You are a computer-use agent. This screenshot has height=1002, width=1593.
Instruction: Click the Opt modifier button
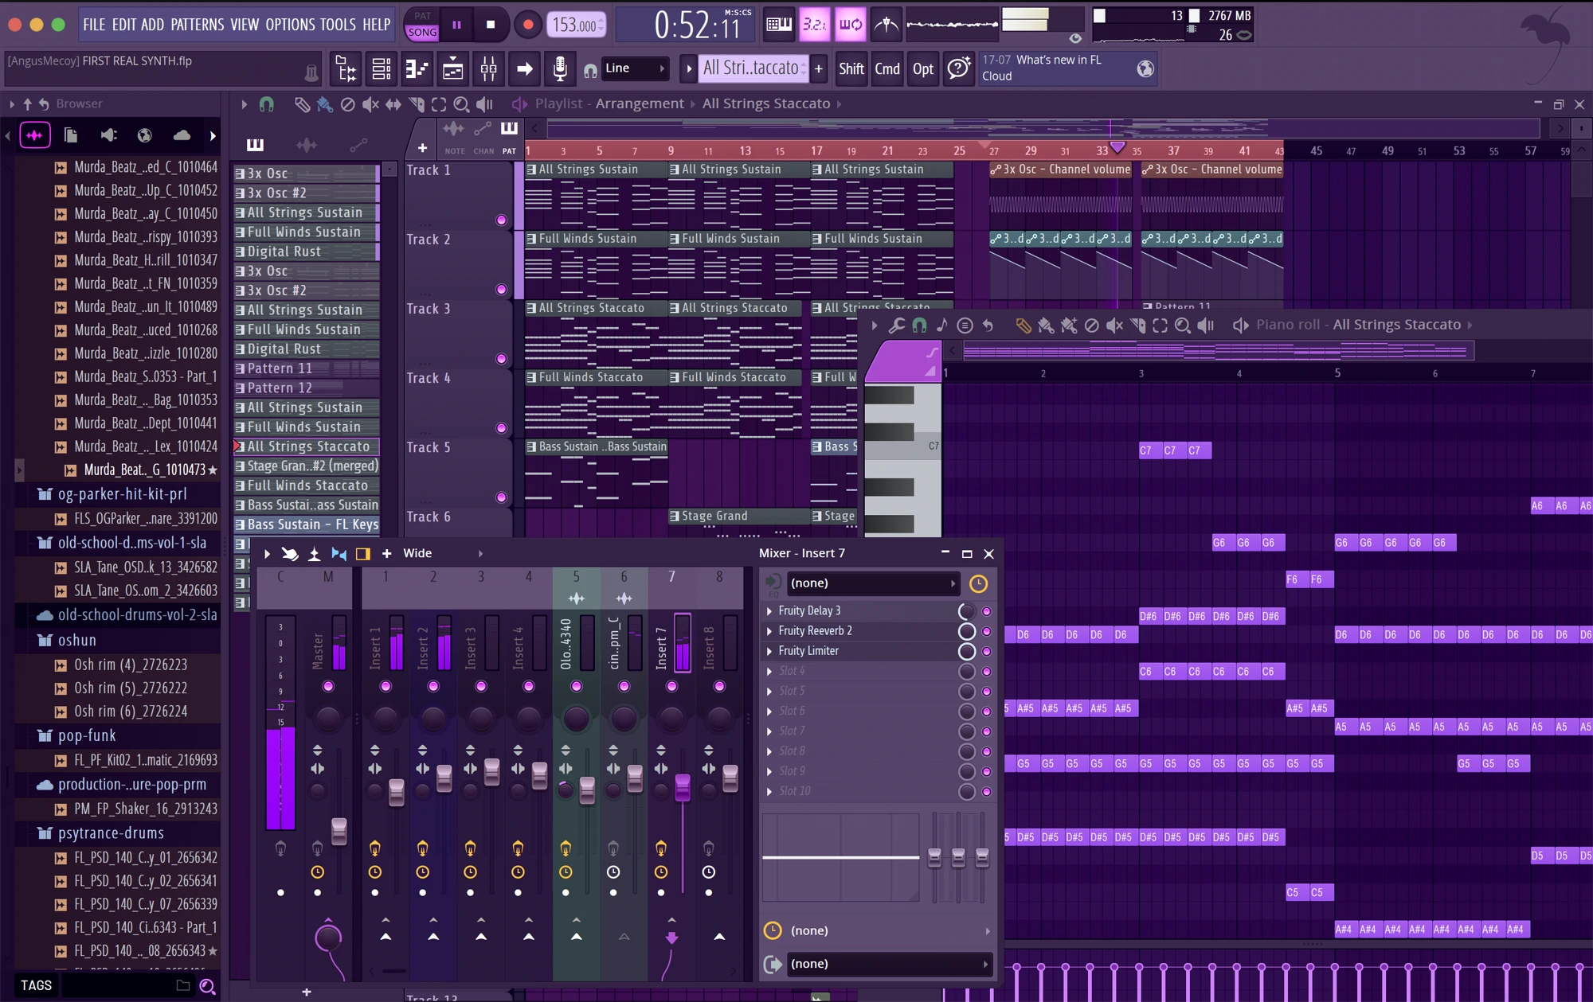tap(922, 69)
